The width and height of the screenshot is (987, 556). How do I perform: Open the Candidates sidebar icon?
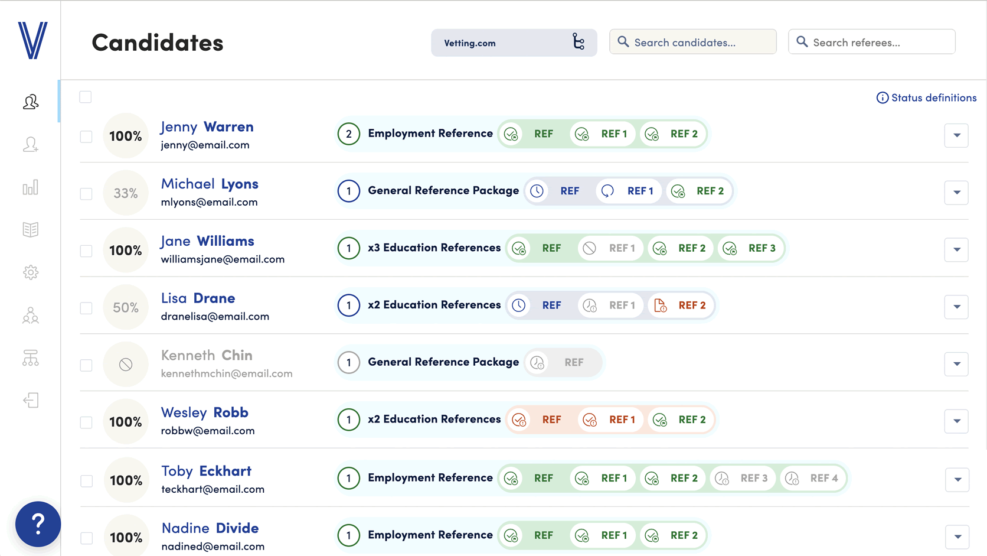31,102
